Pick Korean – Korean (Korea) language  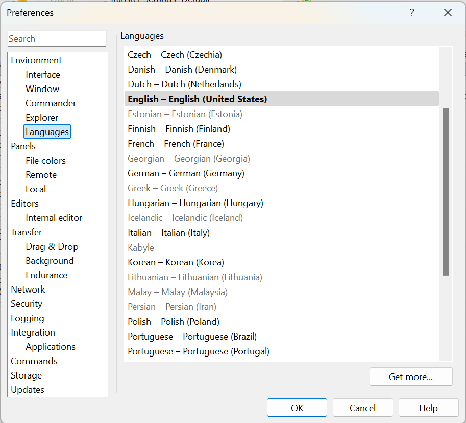coord(176,262)
